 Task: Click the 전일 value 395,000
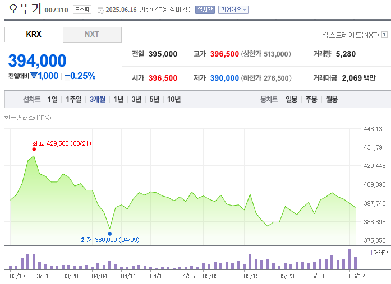click(x=163, y=54)
